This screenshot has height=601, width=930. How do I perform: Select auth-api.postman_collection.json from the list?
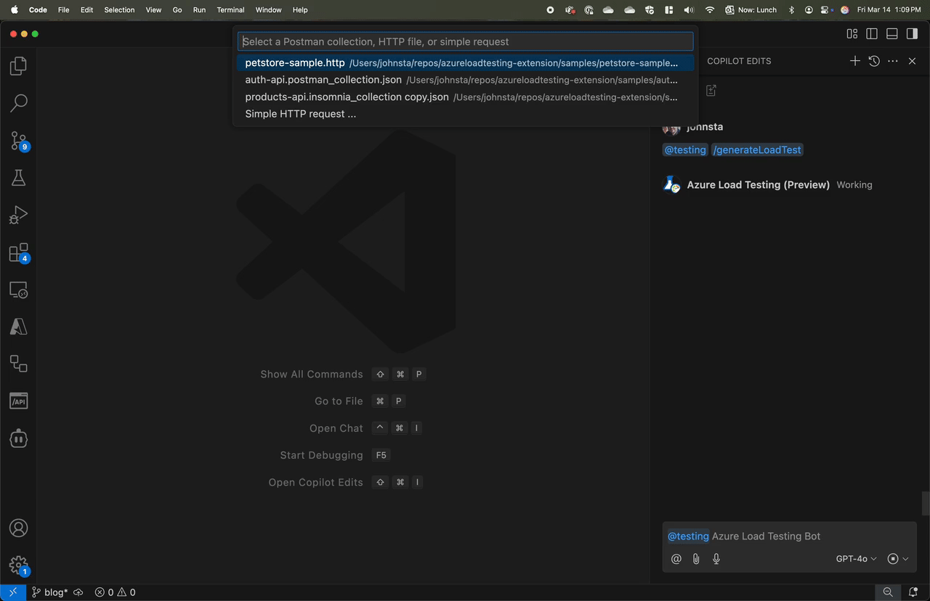click(466, 80)
